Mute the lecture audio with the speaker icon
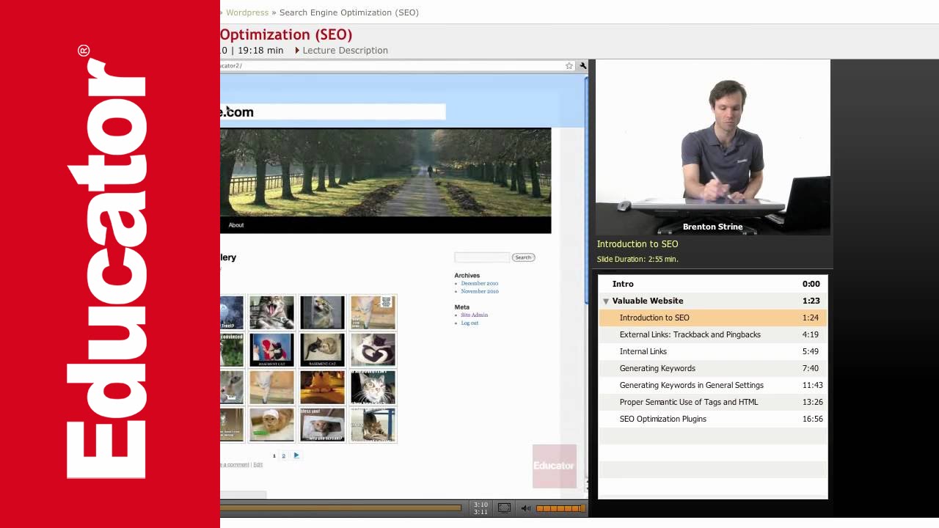This screenshot has height=528, width=939. (x=525, y=507)
